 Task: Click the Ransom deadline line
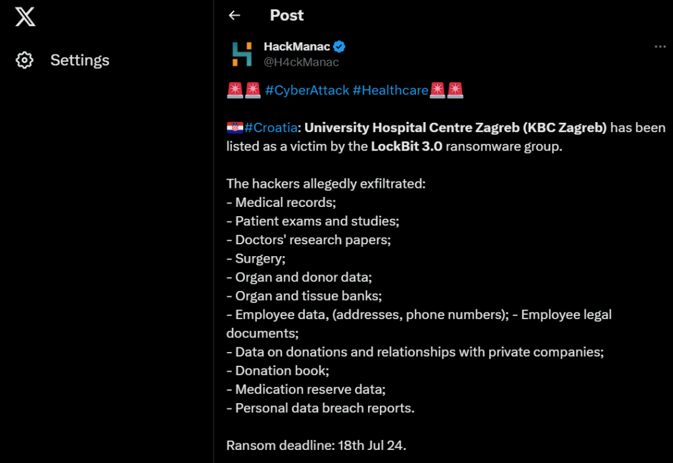[316, 445]
